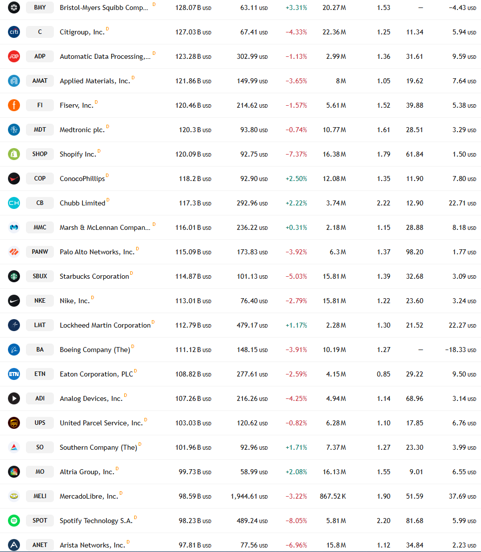
Task: Open the Fiserv, Inc. company link
Action: pyautogui.click(x=76, y=105)
